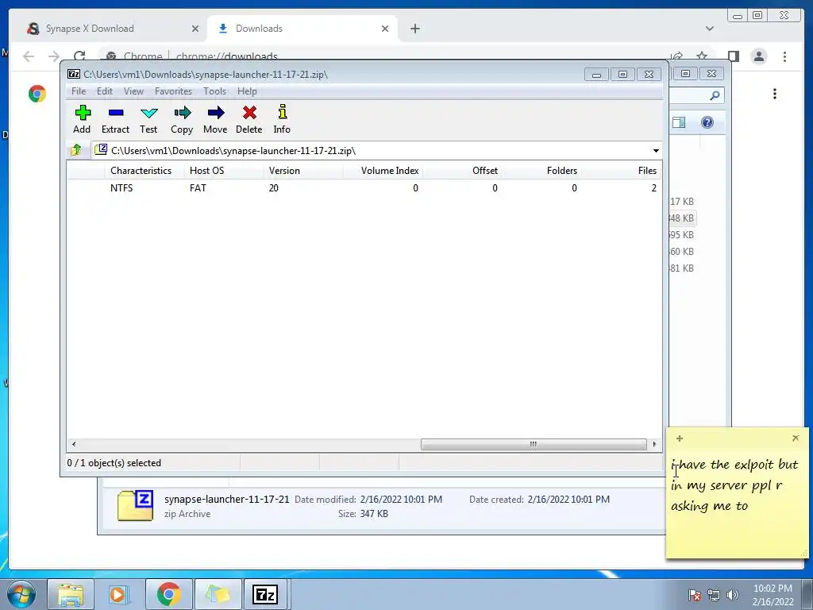Open the View menu in 7-Zip
Viewport: 813px width, 610px height.
[133, 91]
